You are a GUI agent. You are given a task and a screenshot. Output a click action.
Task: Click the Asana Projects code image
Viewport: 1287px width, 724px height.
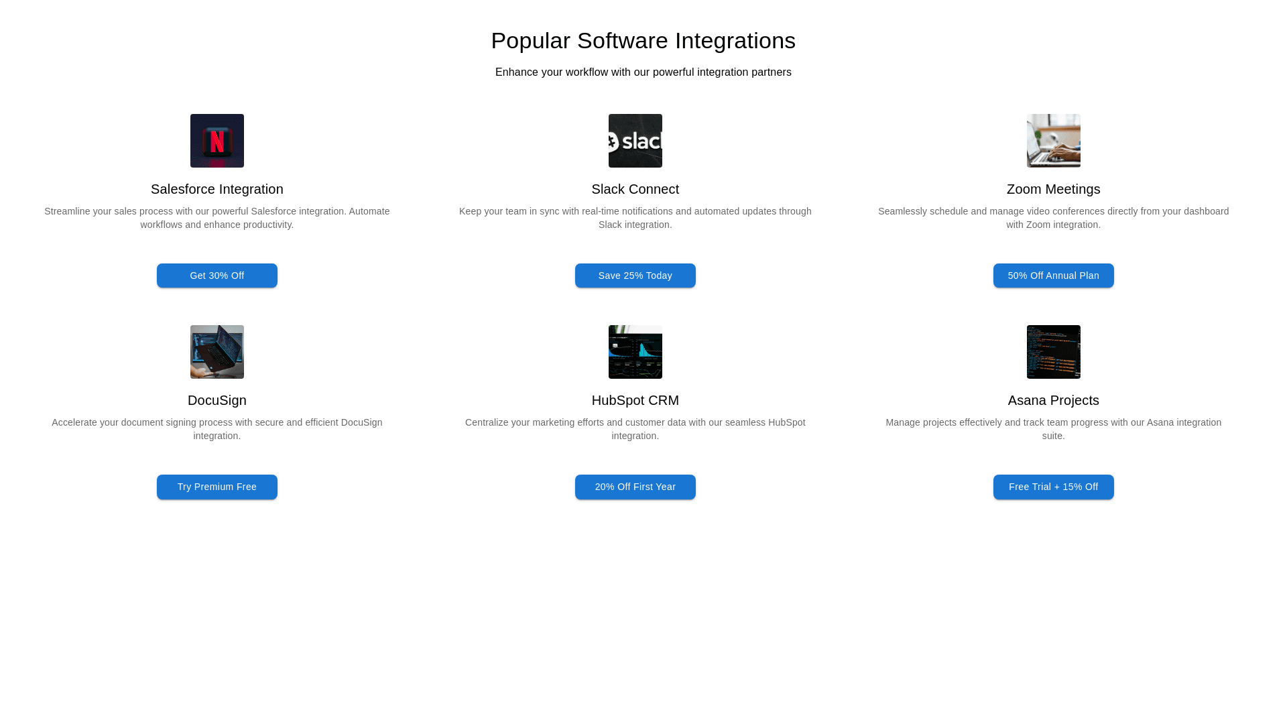point(1053,352)
